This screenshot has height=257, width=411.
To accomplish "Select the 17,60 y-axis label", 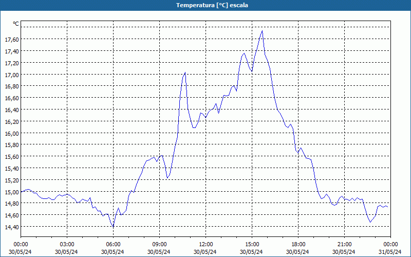I will 12,40.
